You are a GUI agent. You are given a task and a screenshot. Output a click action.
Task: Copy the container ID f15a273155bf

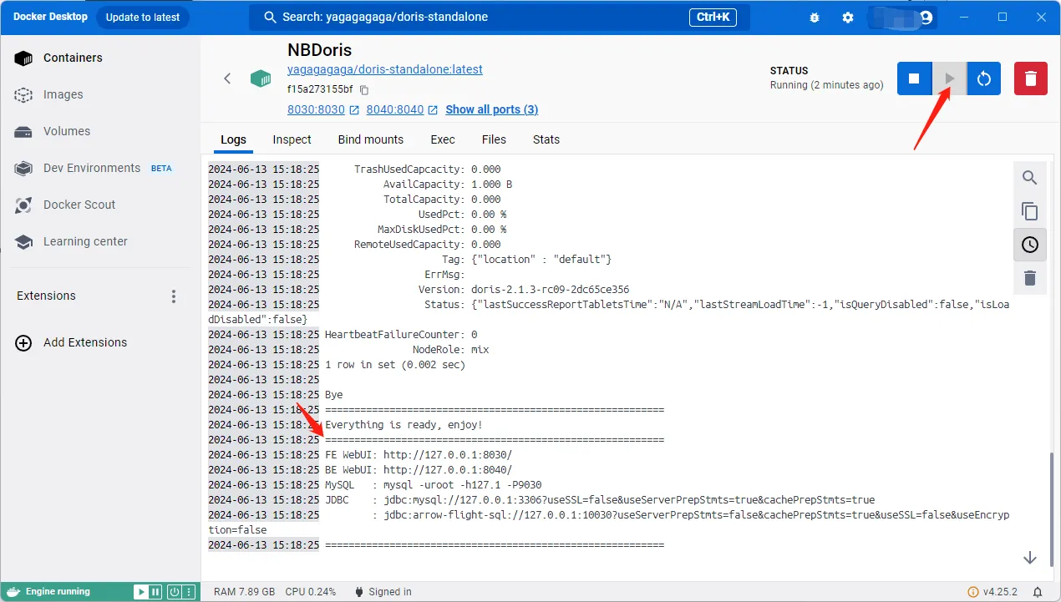pos(364,89)
